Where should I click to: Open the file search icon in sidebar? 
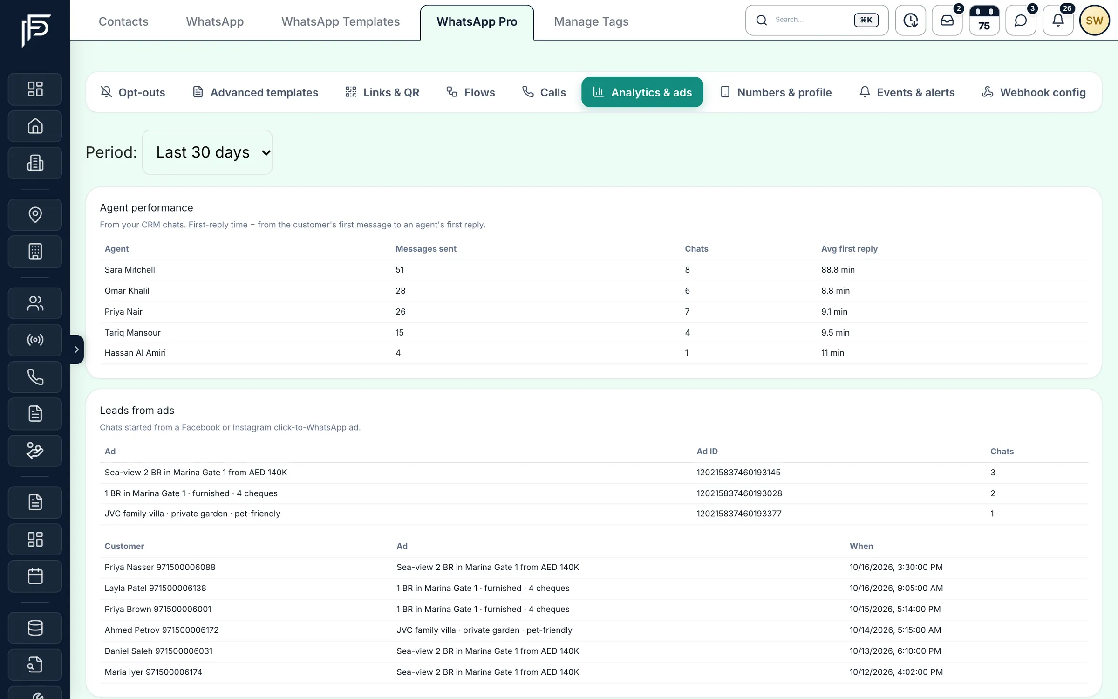(35, 665)
